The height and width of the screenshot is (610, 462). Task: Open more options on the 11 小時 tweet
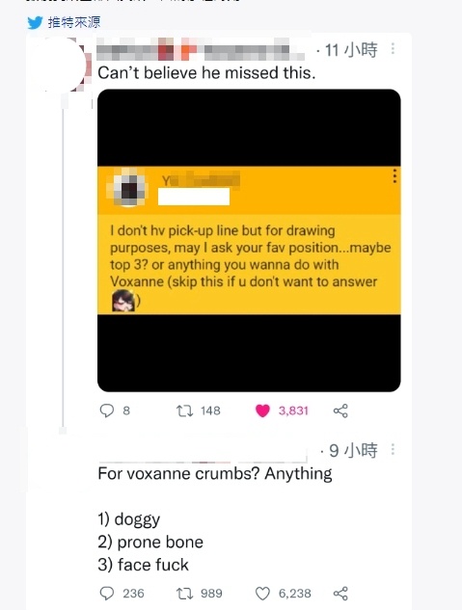tap(393, 48)
